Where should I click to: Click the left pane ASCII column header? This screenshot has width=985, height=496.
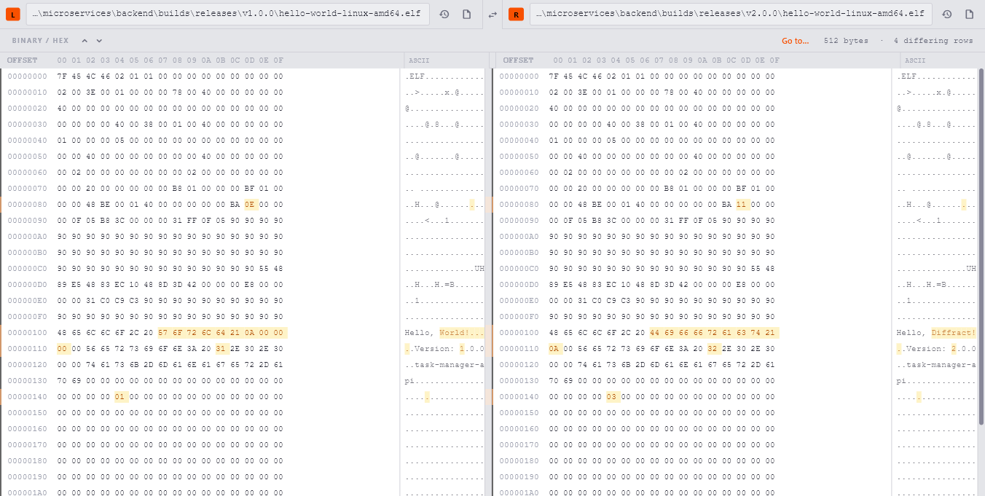click(x=419, y=60)
